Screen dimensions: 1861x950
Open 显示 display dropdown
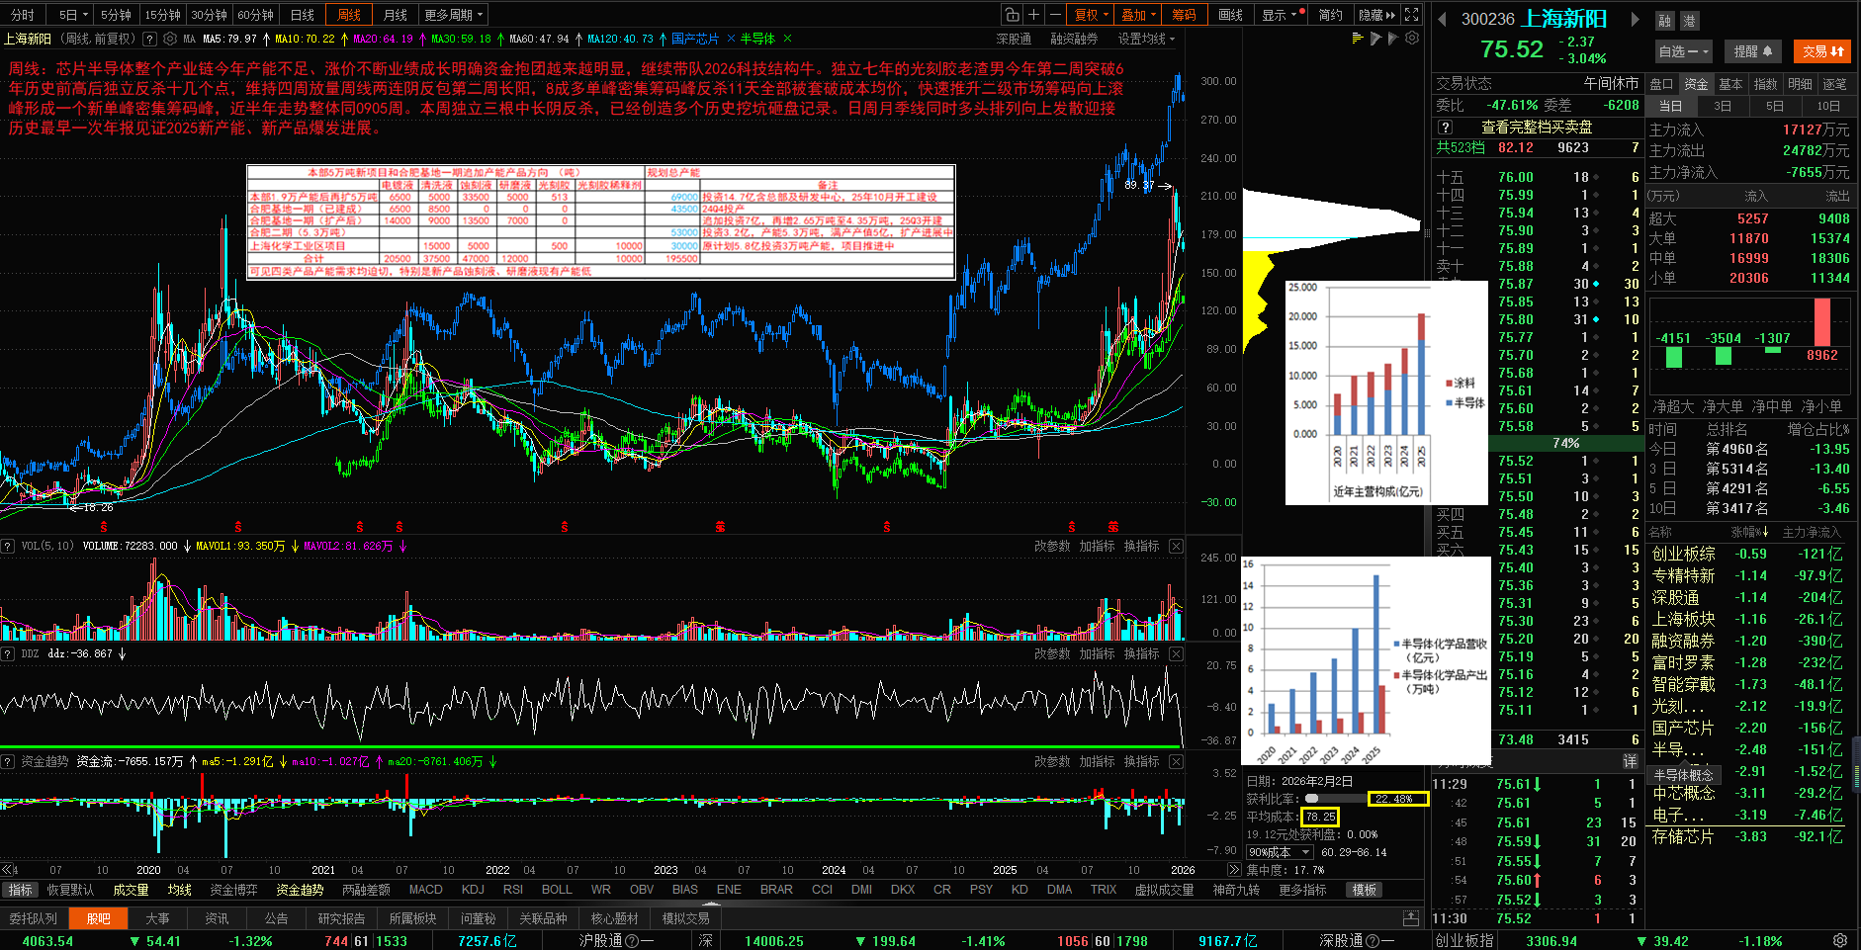(x=1281, y=15)
